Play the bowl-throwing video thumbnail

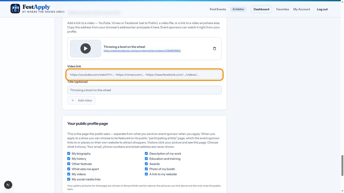pos(85,49)
